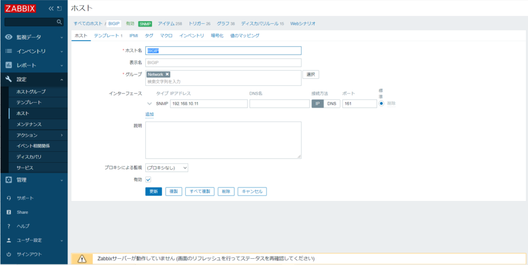Click the サインアウト power icon
The height and width of the screenshot is (265, 528).
(8, 254)
